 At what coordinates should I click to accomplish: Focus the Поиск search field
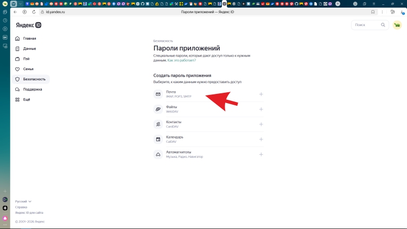pyautogui.click(x=370, y=25)
